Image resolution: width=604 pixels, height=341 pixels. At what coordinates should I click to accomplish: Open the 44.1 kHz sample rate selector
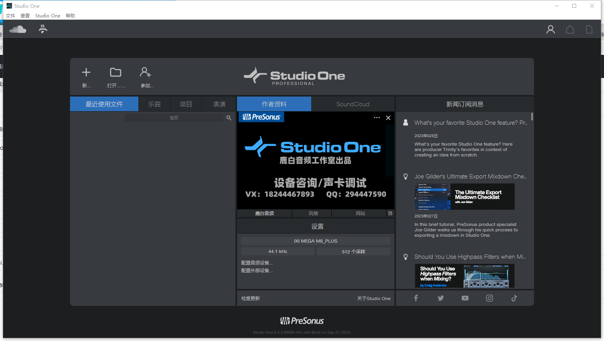[278, 251]
